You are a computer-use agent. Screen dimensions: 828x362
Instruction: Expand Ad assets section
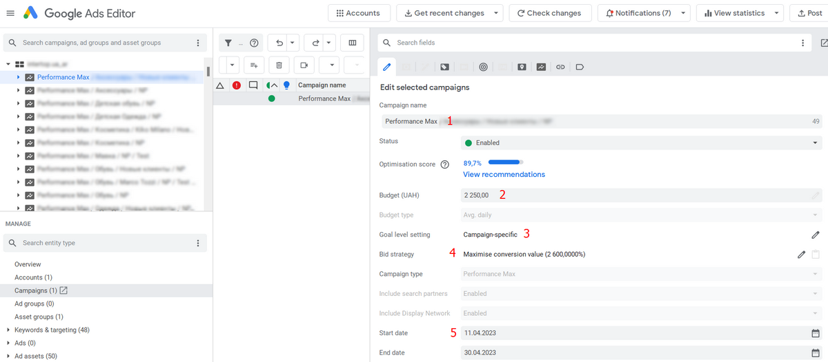point(8,356)
